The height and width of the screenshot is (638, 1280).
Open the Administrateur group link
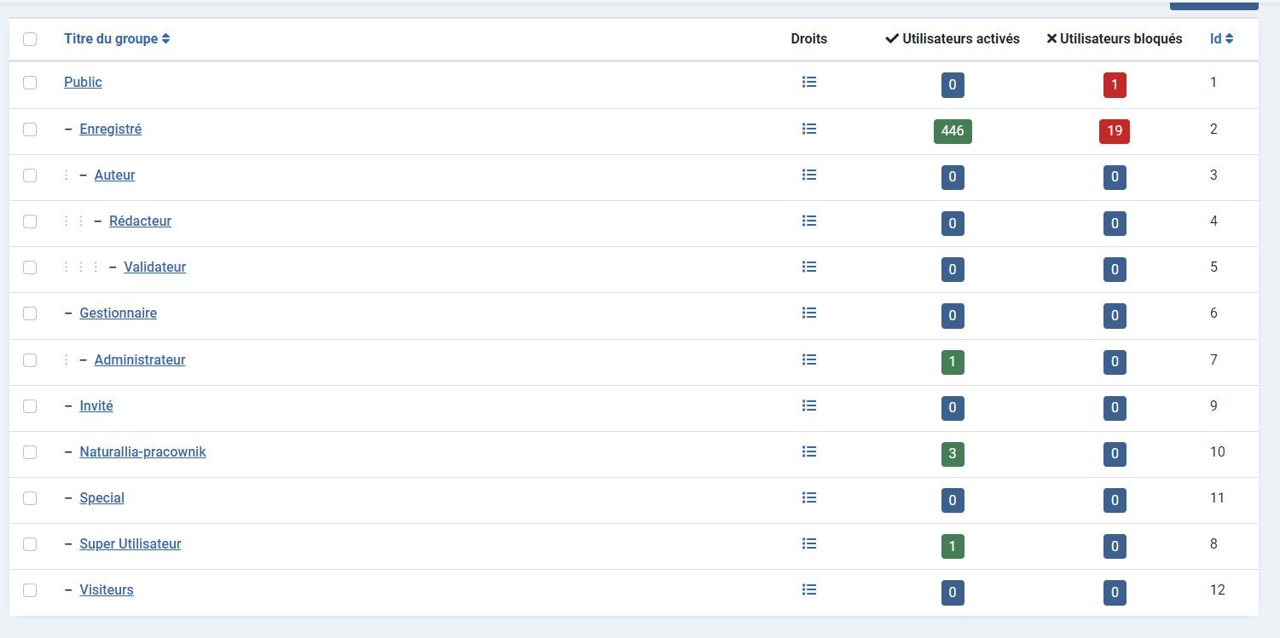[140, 359]
